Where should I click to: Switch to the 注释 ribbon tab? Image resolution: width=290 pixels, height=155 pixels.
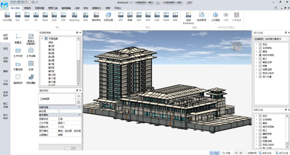77,8
